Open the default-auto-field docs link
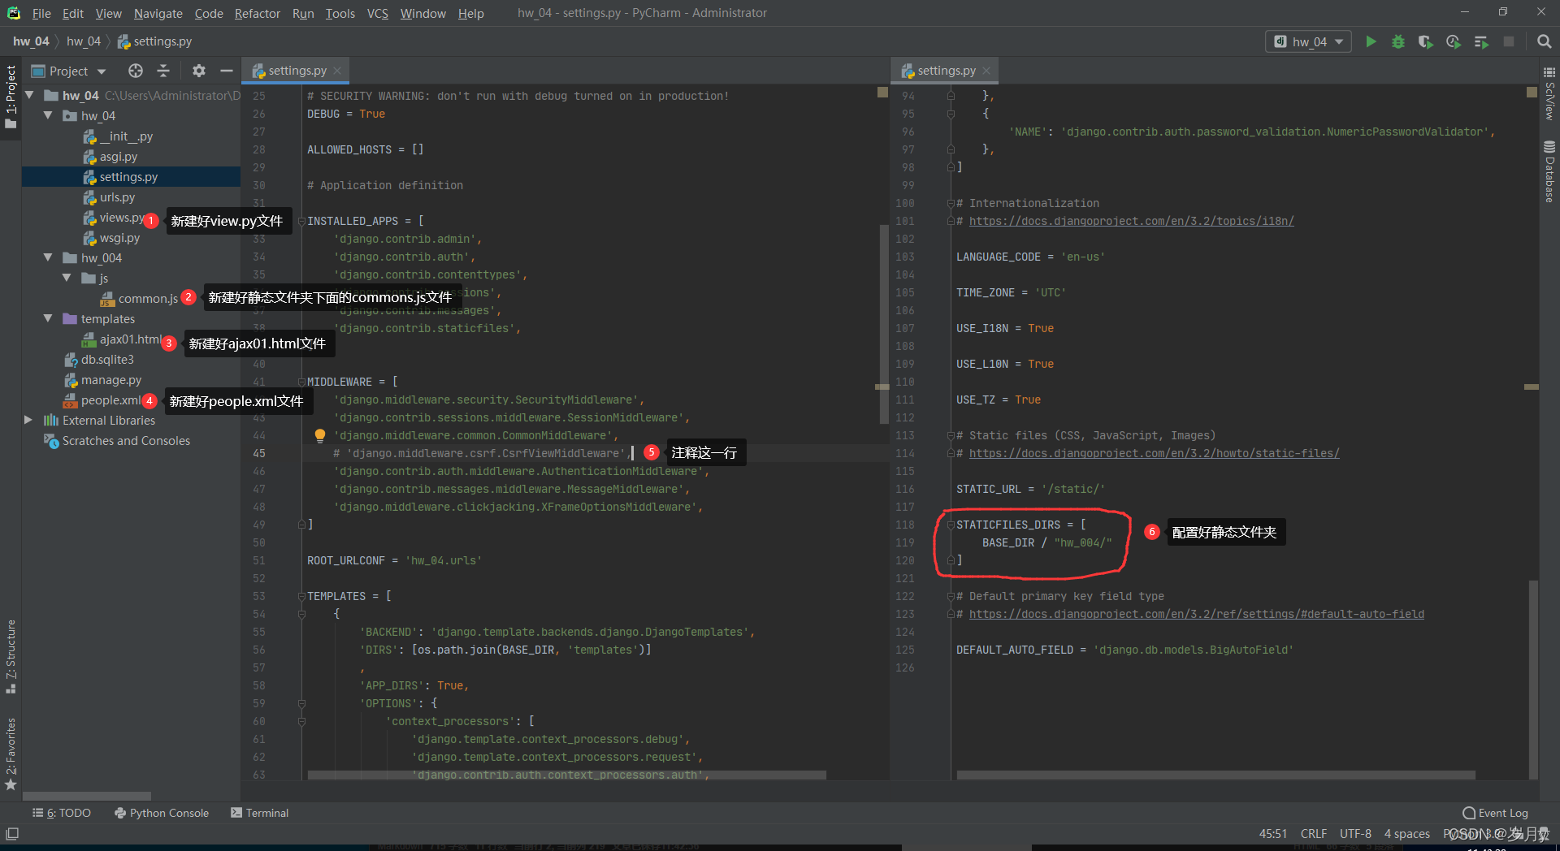The width and height of the screenshot is (1560, 851). 1196,614
